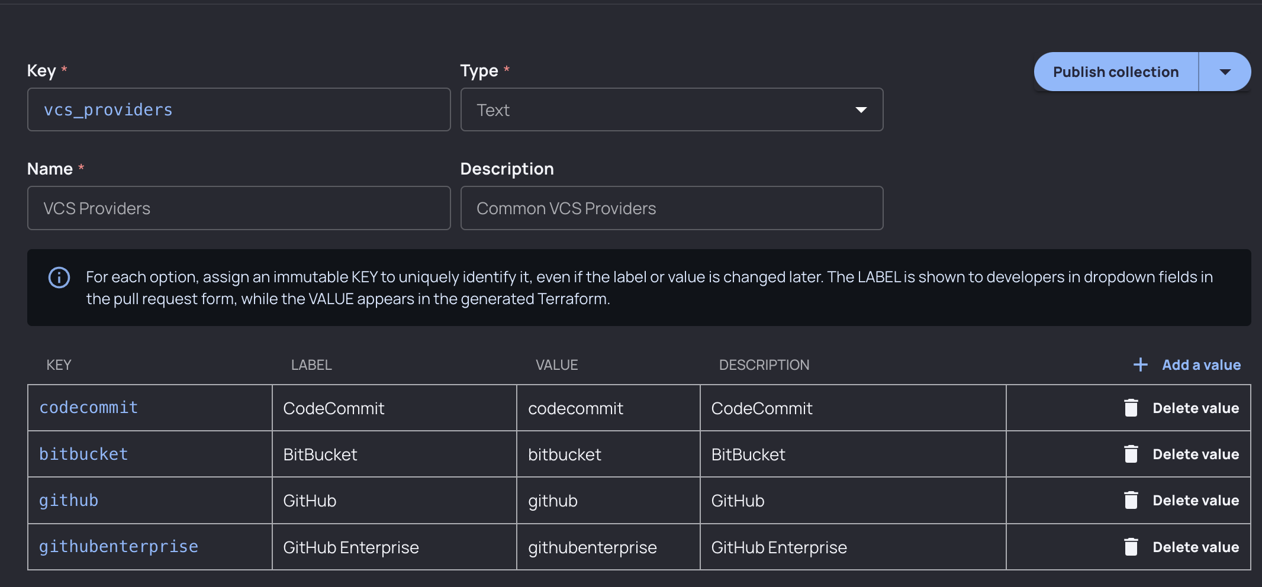Open the Type dropdown showing Text

coord(672,109)
